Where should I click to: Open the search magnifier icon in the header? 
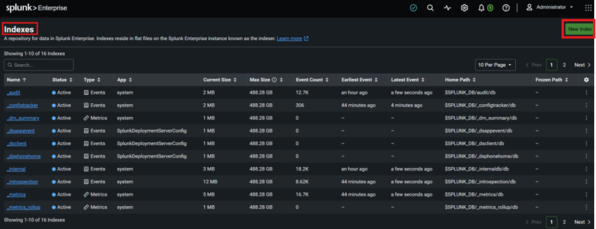[x=430, y=7]
